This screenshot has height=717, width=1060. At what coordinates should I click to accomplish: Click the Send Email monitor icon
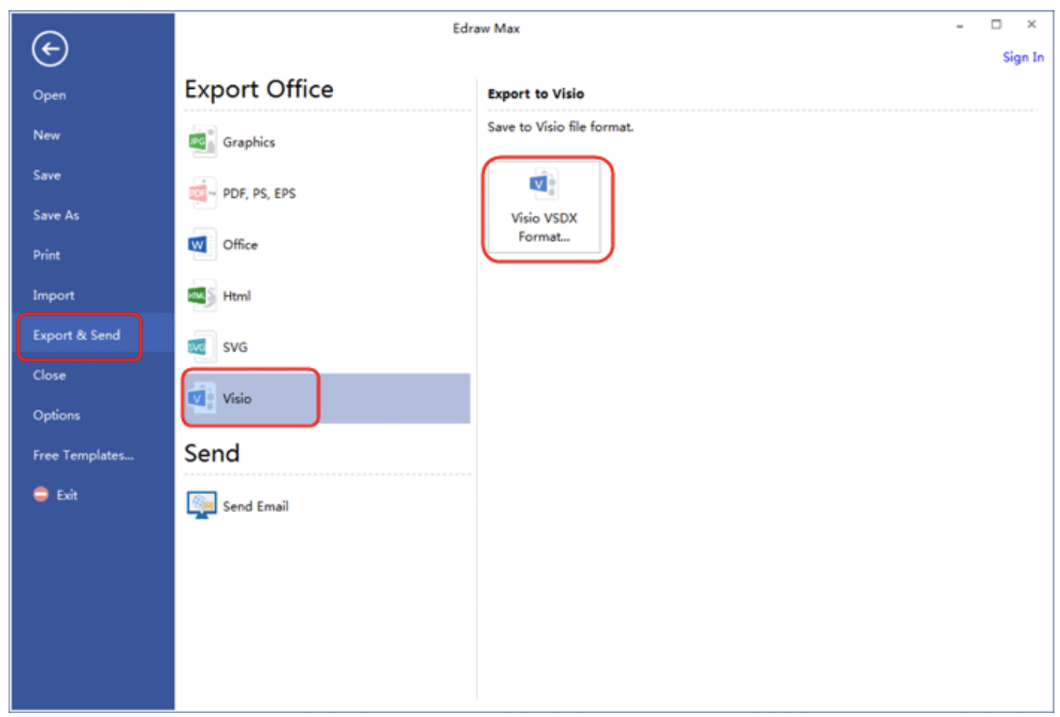tap(202, 505)
